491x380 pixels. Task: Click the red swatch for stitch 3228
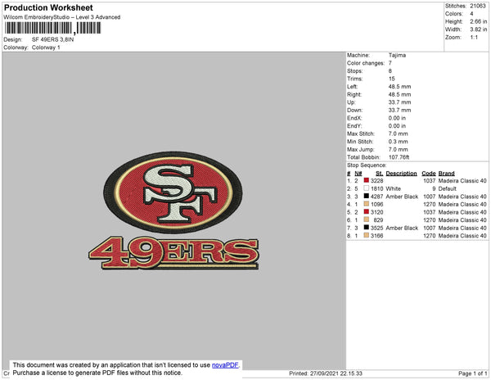pos(366,180)
